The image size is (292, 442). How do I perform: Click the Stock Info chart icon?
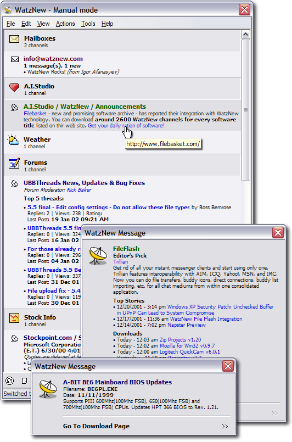pyautogui.click(x=14, y=318)
